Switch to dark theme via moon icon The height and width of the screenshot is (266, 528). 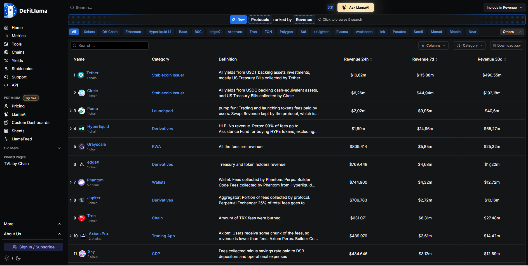(x=18, y=258)
